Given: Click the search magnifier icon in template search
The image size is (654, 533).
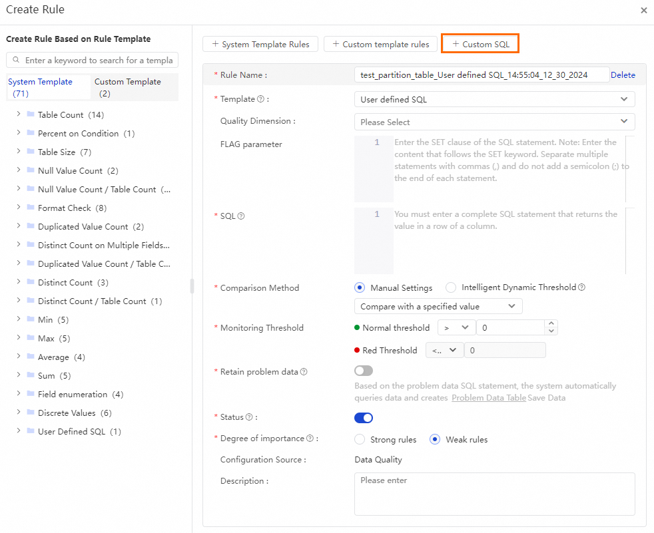Looking at the screenshot, I should [16, 61].
